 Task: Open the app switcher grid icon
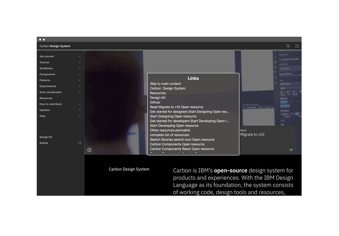click(x=297, y=46)
